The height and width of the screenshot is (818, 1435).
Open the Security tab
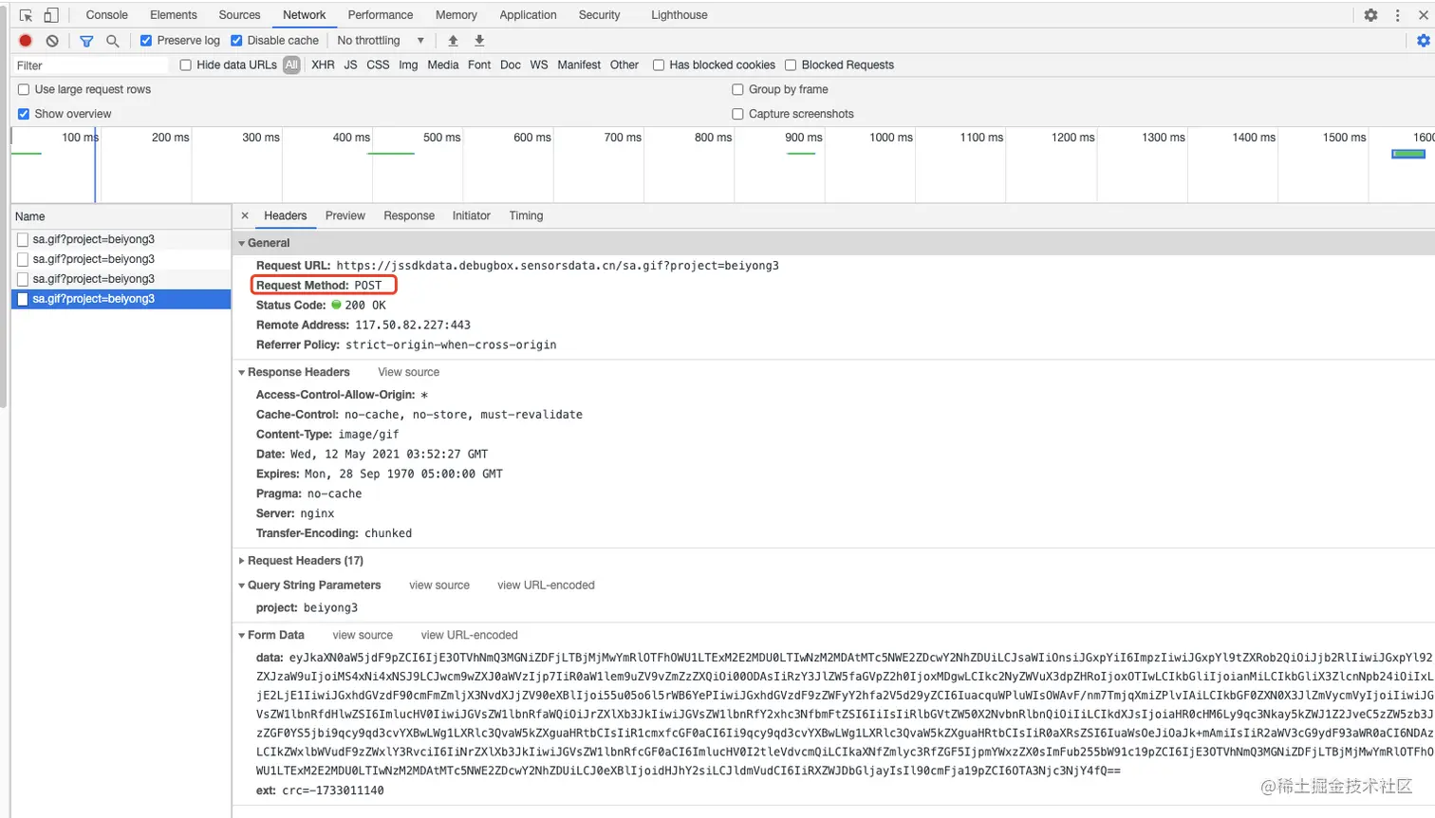tap(600, 15)
